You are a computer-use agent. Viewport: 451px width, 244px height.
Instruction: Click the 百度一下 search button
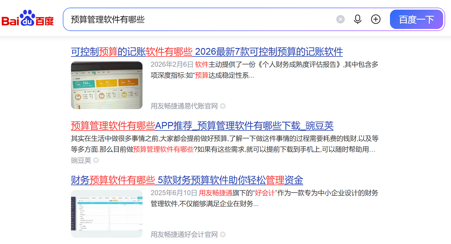(416, 19)
